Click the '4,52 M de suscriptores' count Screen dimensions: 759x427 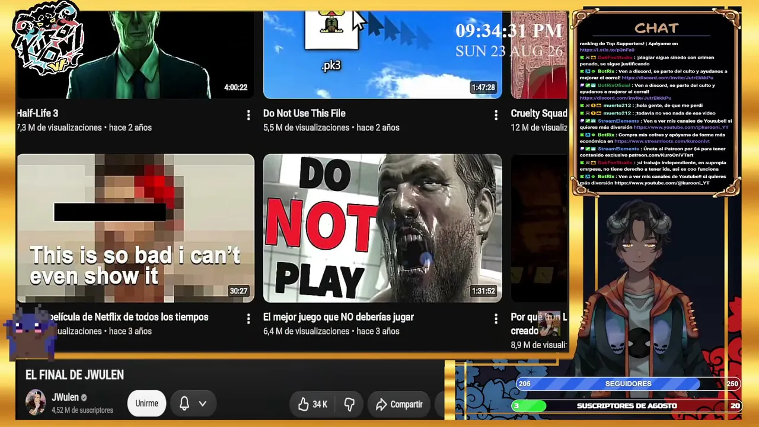82,410
